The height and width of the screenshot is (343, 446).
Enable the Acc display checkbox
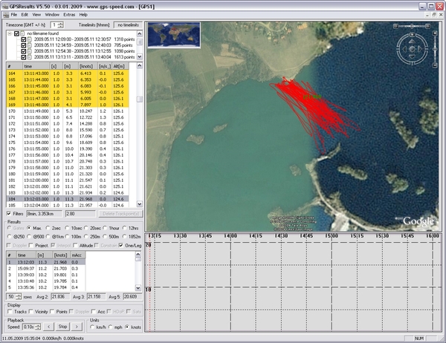[94, 312]
